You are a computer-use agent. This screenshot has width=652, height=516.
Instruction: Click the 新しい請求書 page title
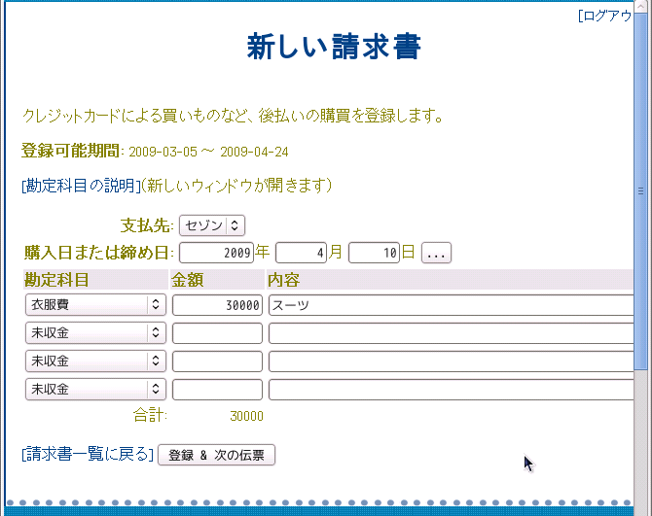(334, 47)
